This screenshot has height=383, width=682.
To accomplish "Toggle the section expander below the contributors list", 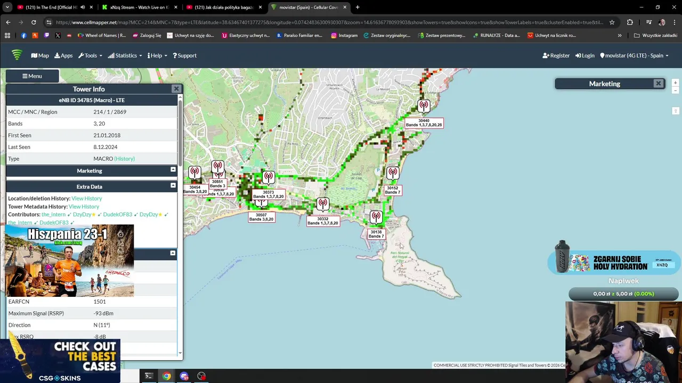I will pos(173,253).
